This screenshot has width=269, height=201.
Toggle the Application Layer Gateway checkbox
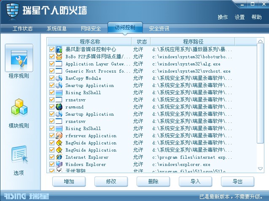(x=51, y=64)
